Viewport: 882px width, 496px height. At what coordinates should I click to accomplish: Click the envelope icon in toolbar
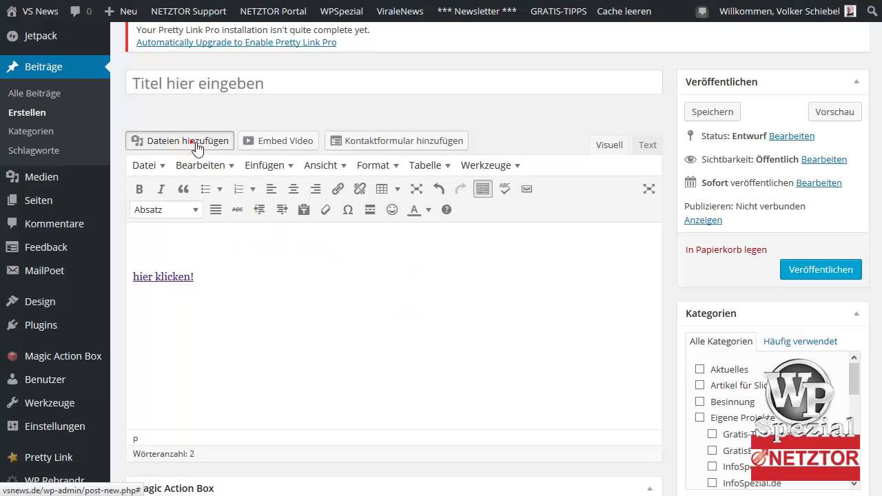click(527, 189)
